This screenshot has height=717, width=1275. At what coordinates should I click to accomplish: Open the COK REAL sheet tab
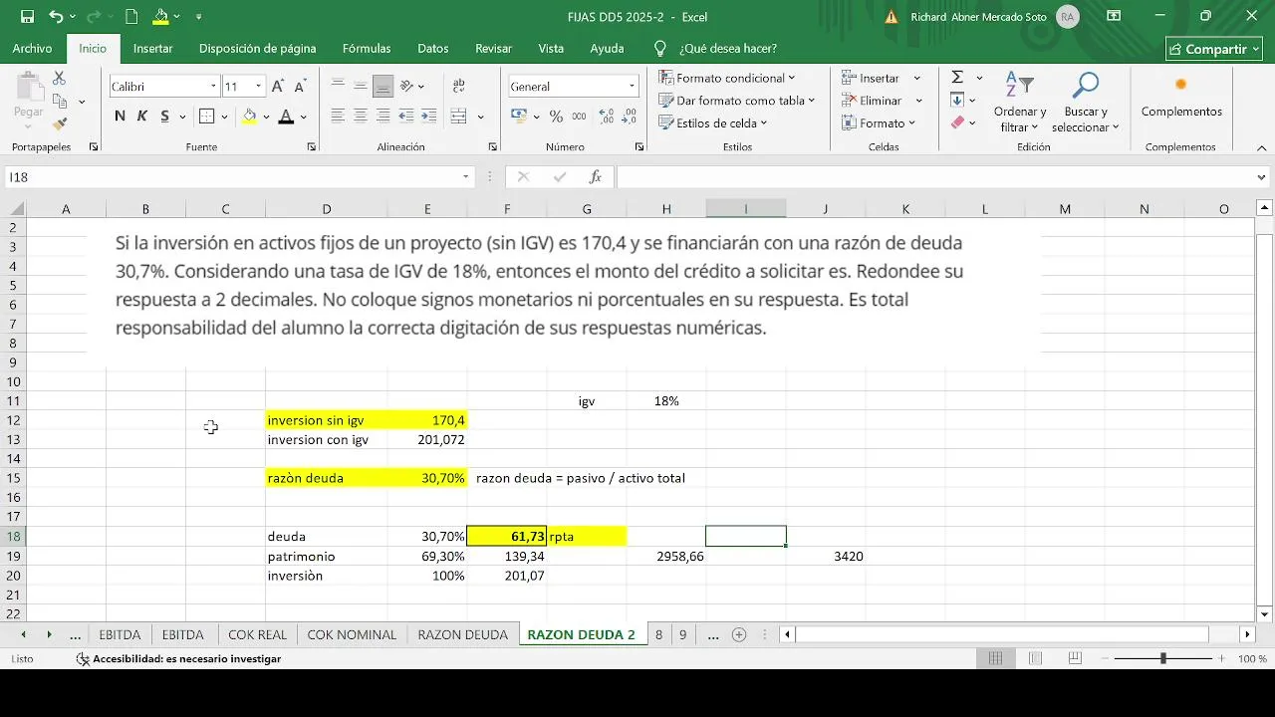257,634
